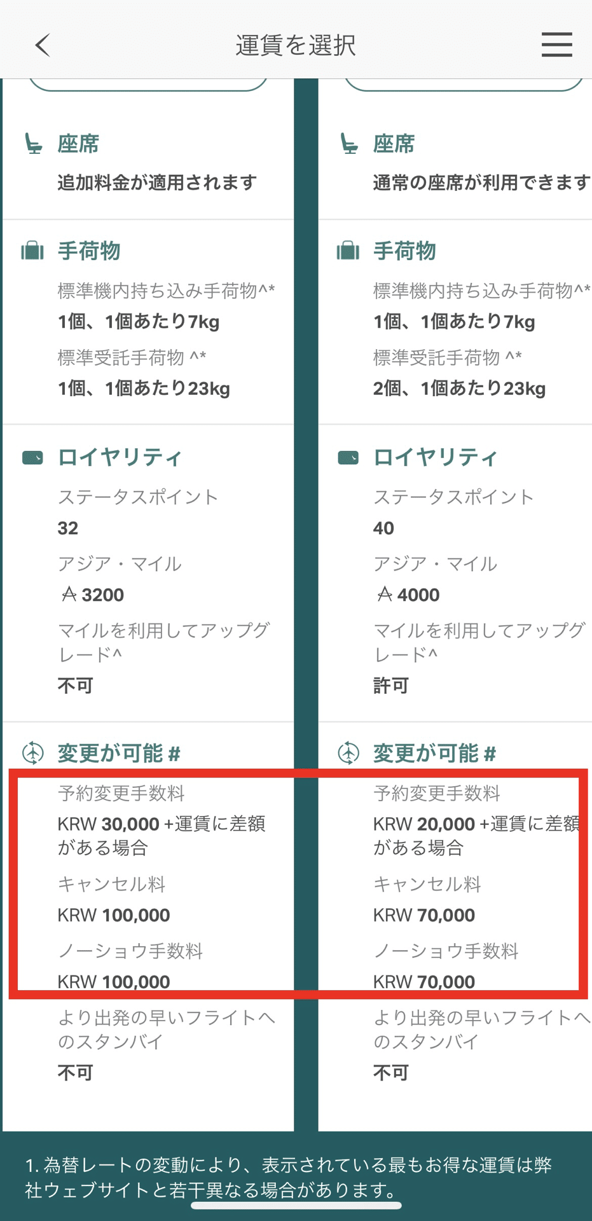The height and width of the screenshot is (1221, 592).
Task: Tap the exchange rate footnote text
Action: tap(289, 1176)
